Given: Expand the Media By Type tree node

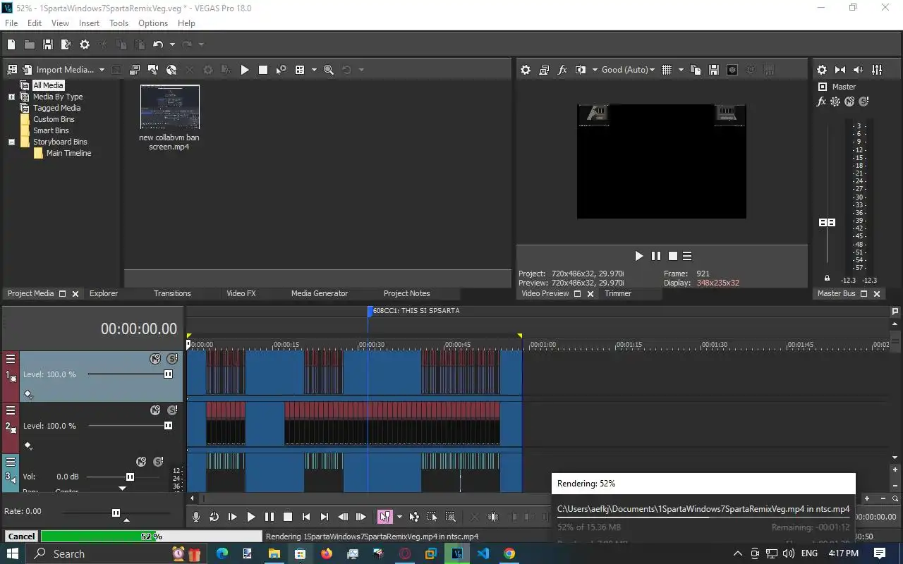Looking at the screenshot, I should (x=11, y=97).
